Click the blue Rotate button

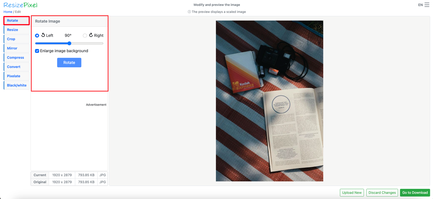[69, 63]
